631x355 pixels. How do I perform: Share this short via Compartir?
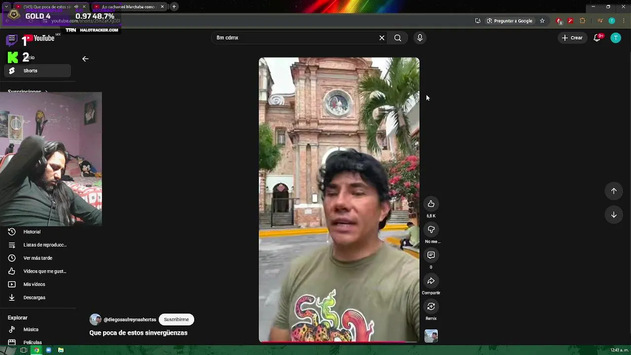coord(431,281)
